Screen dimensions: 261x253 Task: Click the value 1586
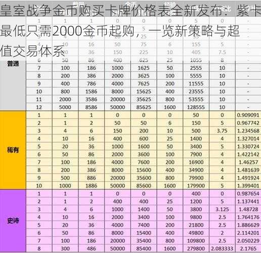click(x=91, y=92)
